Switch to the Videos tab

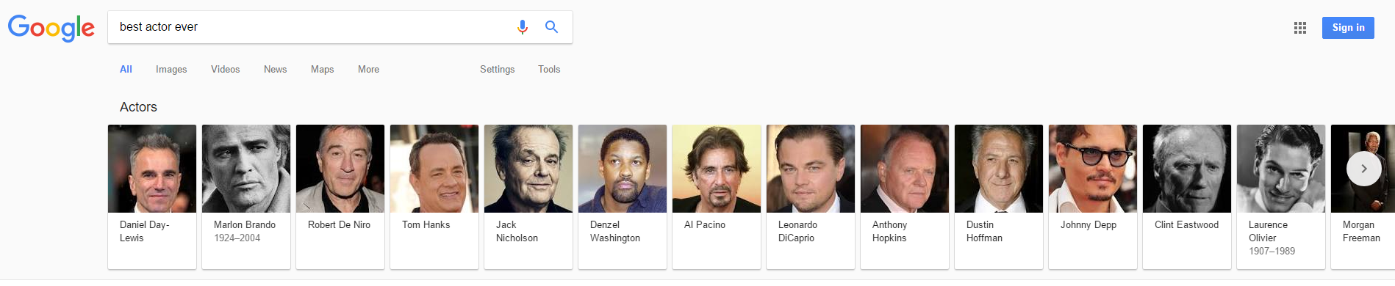pyautogui.click(x=225, y=69)
